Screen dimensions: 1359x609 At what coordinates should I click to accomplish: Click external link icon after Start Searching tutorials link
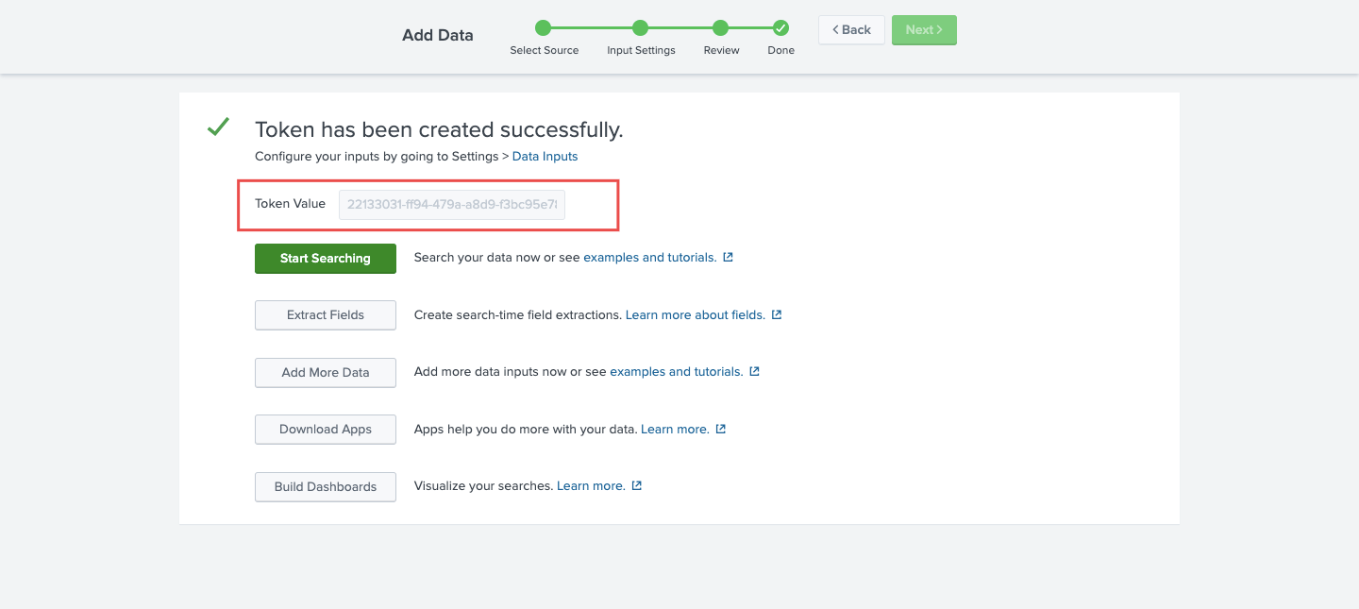[726, 256]
